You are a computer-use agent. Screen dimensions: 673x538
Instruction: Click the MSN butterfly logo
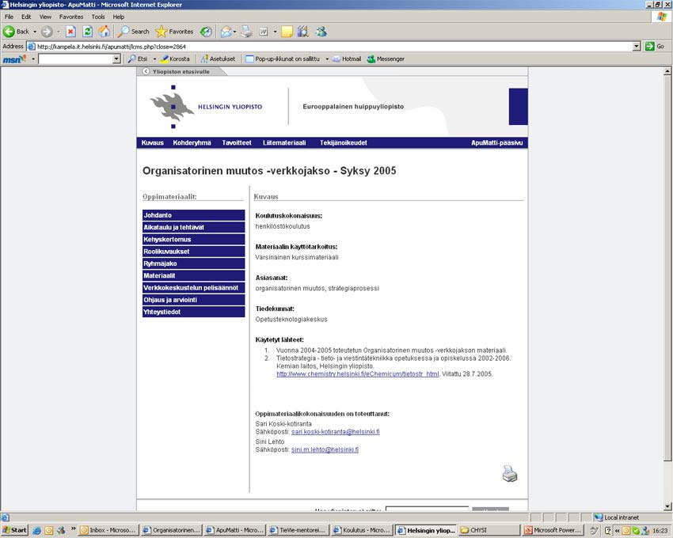14,59
